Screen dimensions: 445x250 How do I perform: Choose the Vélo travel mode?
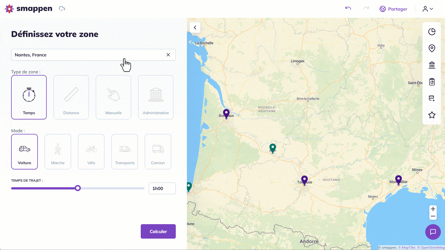[91, 152]
